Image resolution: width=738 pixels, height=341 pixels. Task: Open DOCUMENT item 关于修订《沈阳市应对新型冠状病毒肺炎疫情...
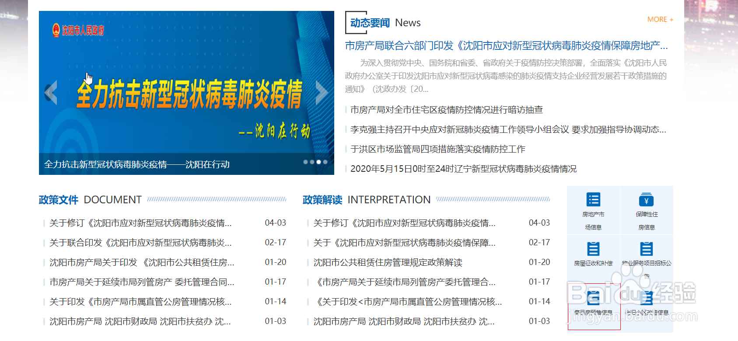(140, 223)
